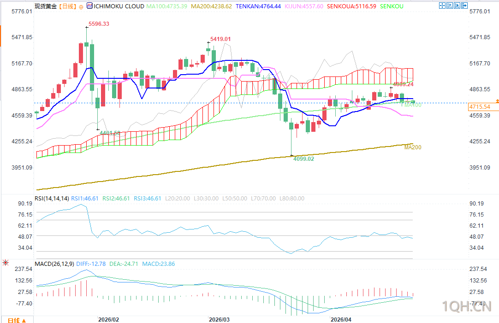499x323 pixels.
Task: Click the 【日线】 period label in title
Action: [x=67, y=6]
